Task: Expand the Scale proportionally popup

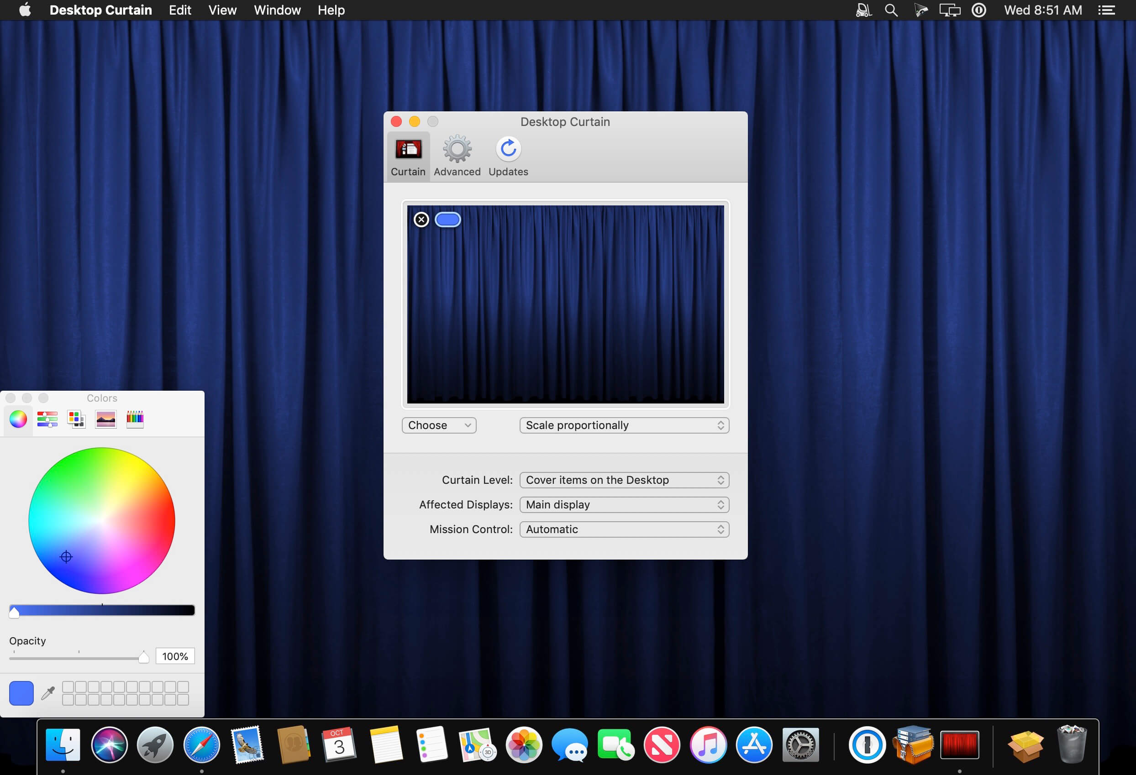Action: click(x=624, y=425)
